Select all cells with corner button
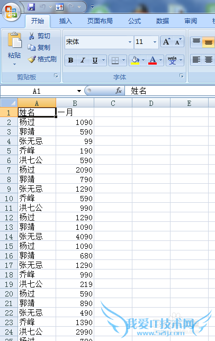 point(9,103)
